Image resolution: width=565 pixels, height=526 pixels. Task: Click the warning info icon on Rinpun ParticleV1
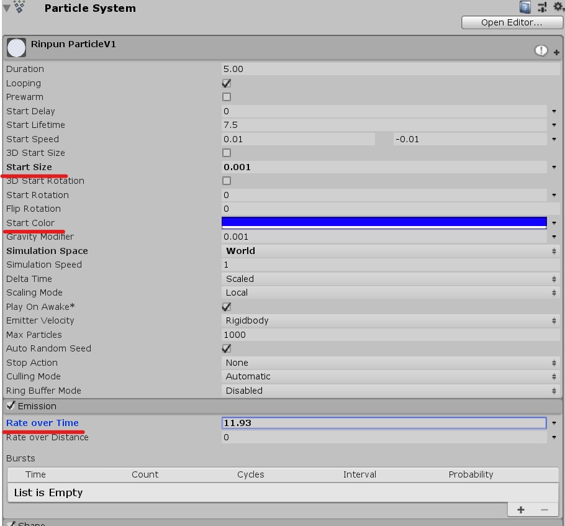(x=541, y=51)
